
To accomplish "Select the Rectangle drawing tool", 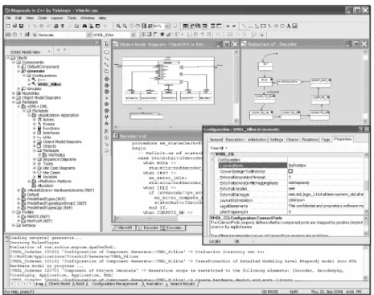I will [x=263, y=26].
